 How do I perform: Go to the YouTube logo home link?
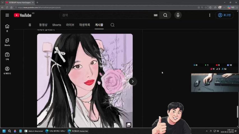coord(23,15)
